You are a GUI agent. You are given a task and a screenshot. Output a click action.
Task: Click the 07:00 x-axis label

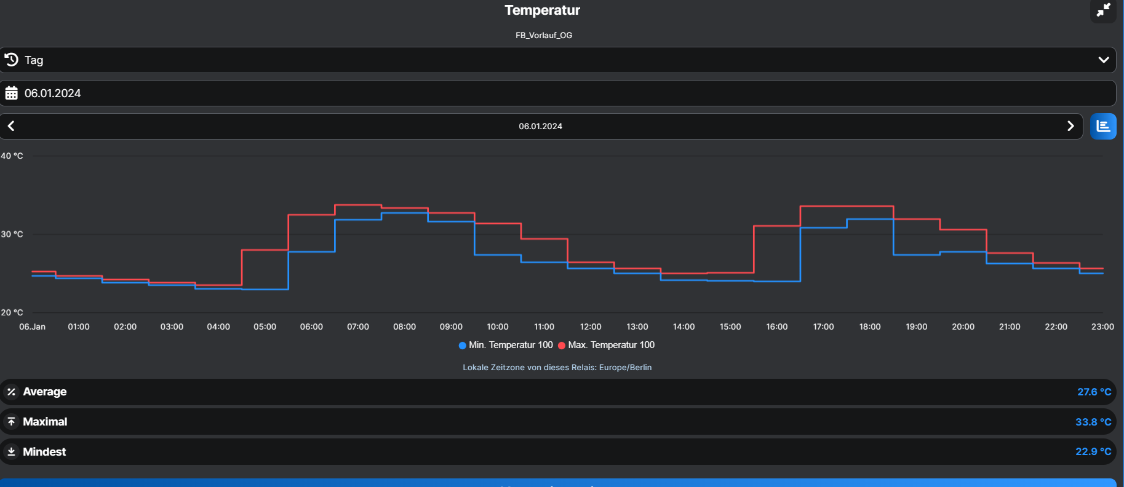[358, 327]
